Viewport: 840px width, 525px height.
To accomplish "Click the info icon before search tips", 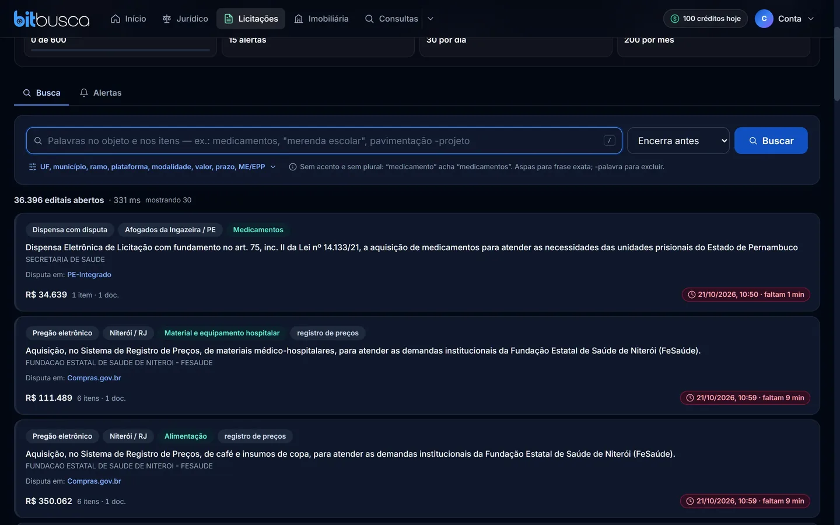I will (293, 167).
